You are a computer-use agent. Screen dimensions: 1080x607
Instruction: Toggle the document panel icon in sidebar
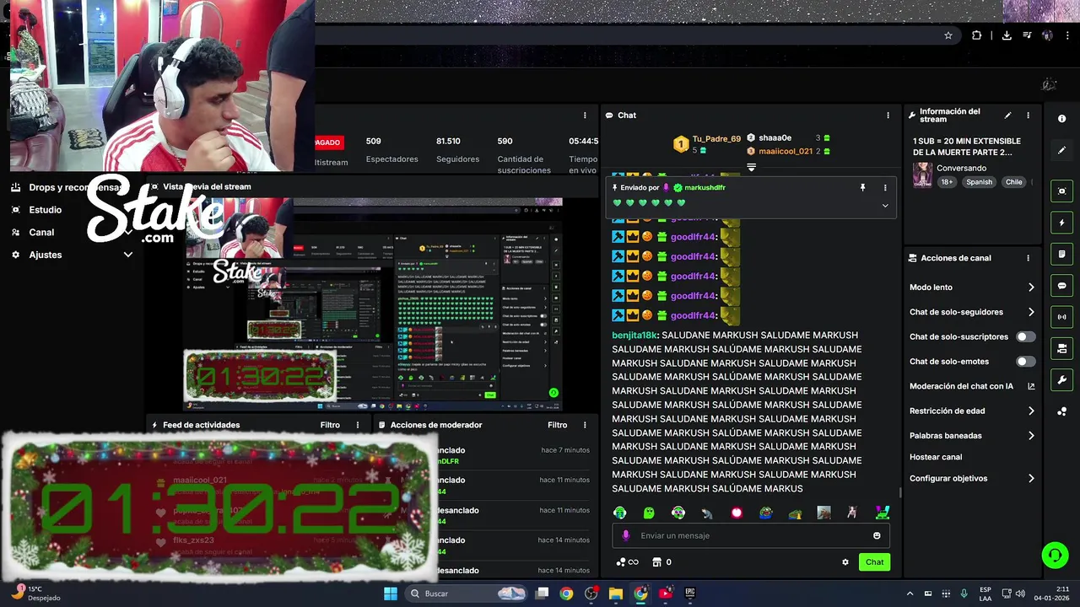tap(1061, 254)
